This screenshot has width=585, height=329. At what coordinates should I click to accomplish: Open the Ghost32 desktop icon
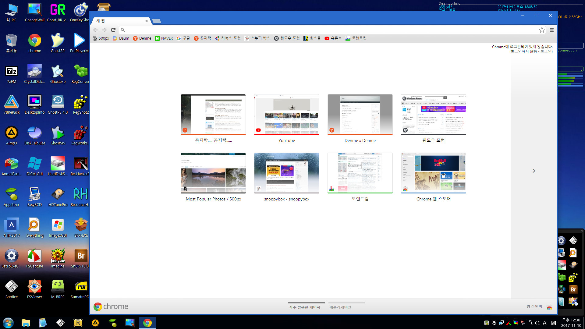(58, 44)
